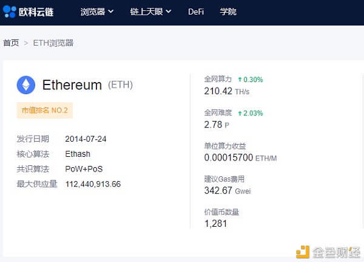Screen dimensions: 364x262
Task: Click the 价值币数量 label
Action: (x=221, y=212)
